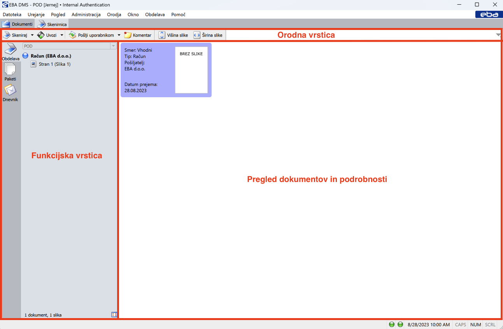Expand the Uvozi dropdown arrow
The height and width of the screenshot is (329, 503).
pyautogui.click(x=61, y=35)
